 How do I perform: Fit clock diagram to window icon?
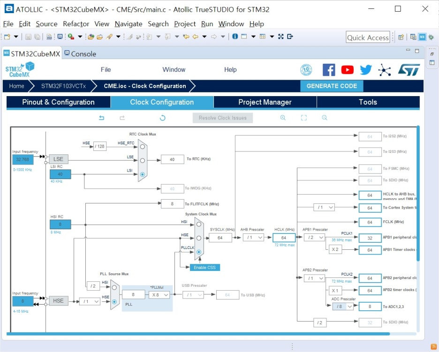click(304, 118)
